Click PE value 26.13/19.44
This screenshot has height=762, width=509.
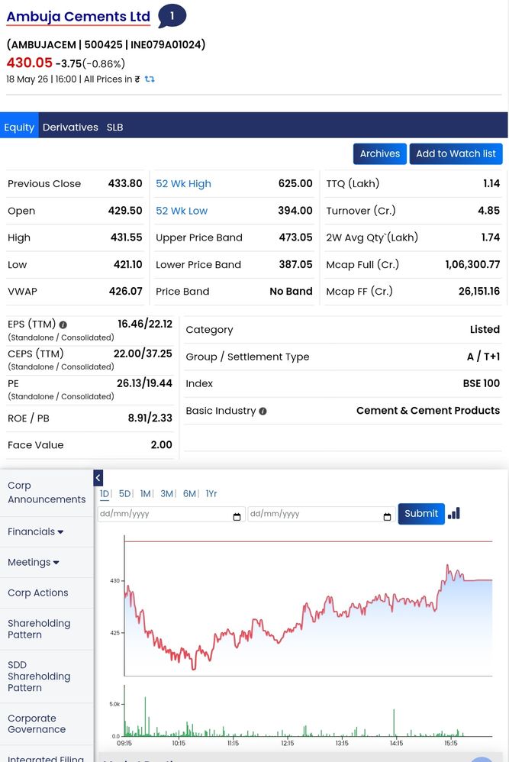pos(145,383)
